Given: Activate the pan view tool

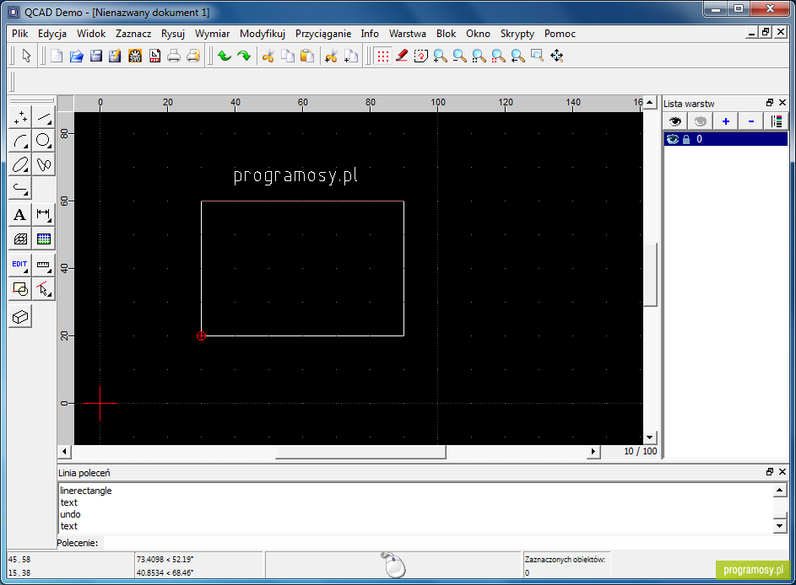Looking at the screenshot, I should pos(557,56).
